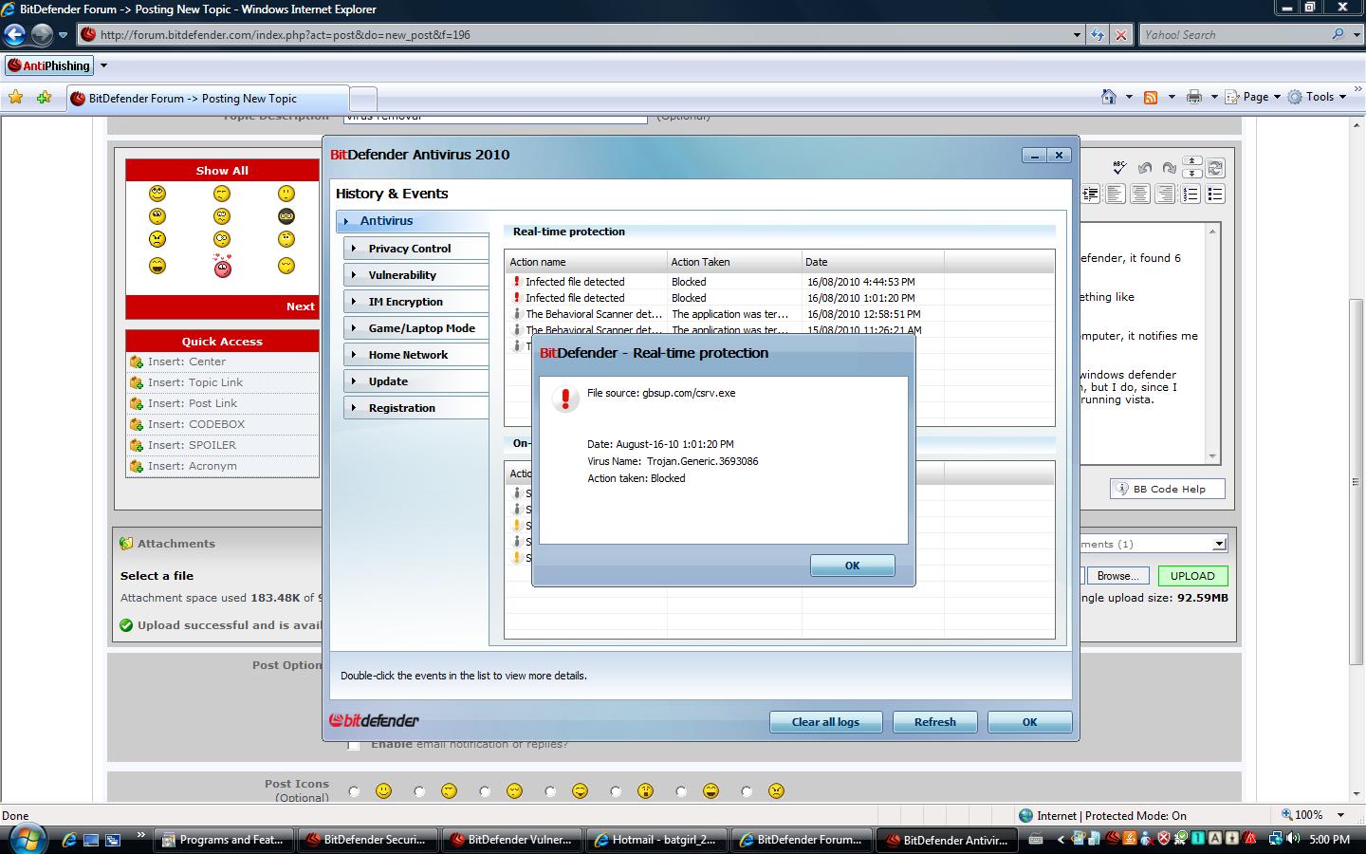Adjust the page zoom level at 100%

click(x=1312, y=815)
